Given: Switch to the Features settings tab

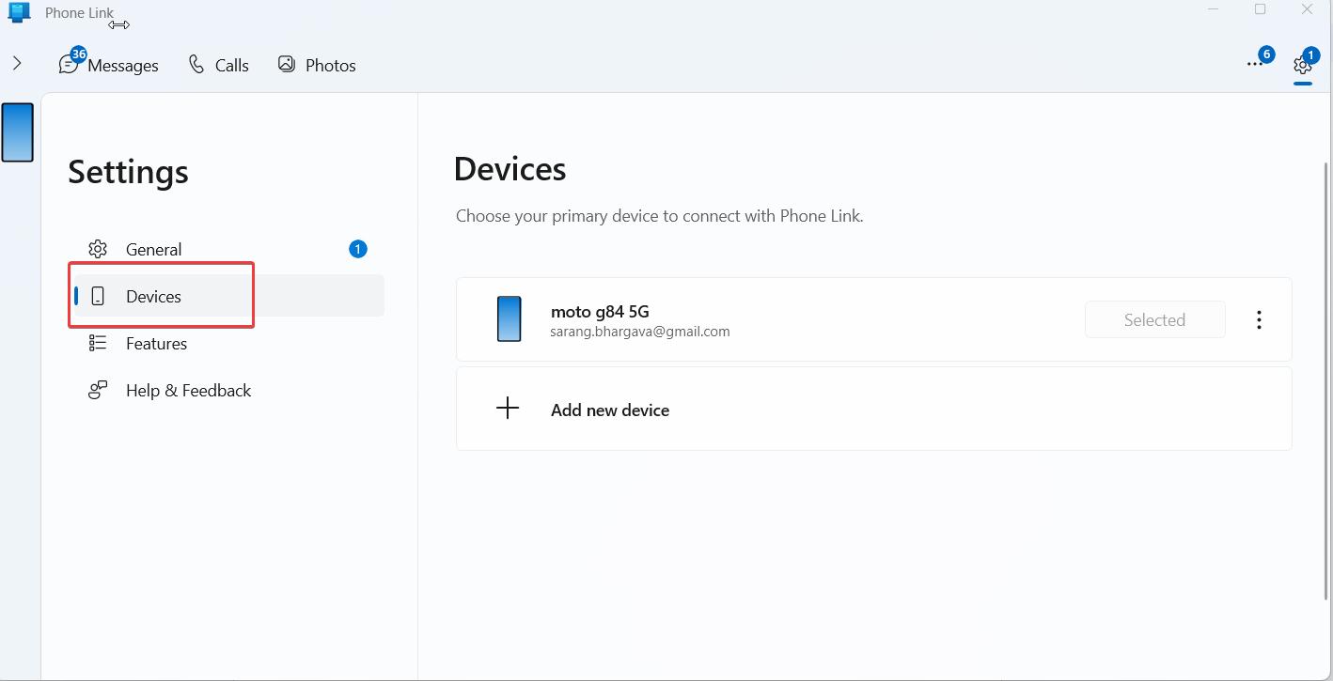Looking at the screenshot, I should point(156,343).
